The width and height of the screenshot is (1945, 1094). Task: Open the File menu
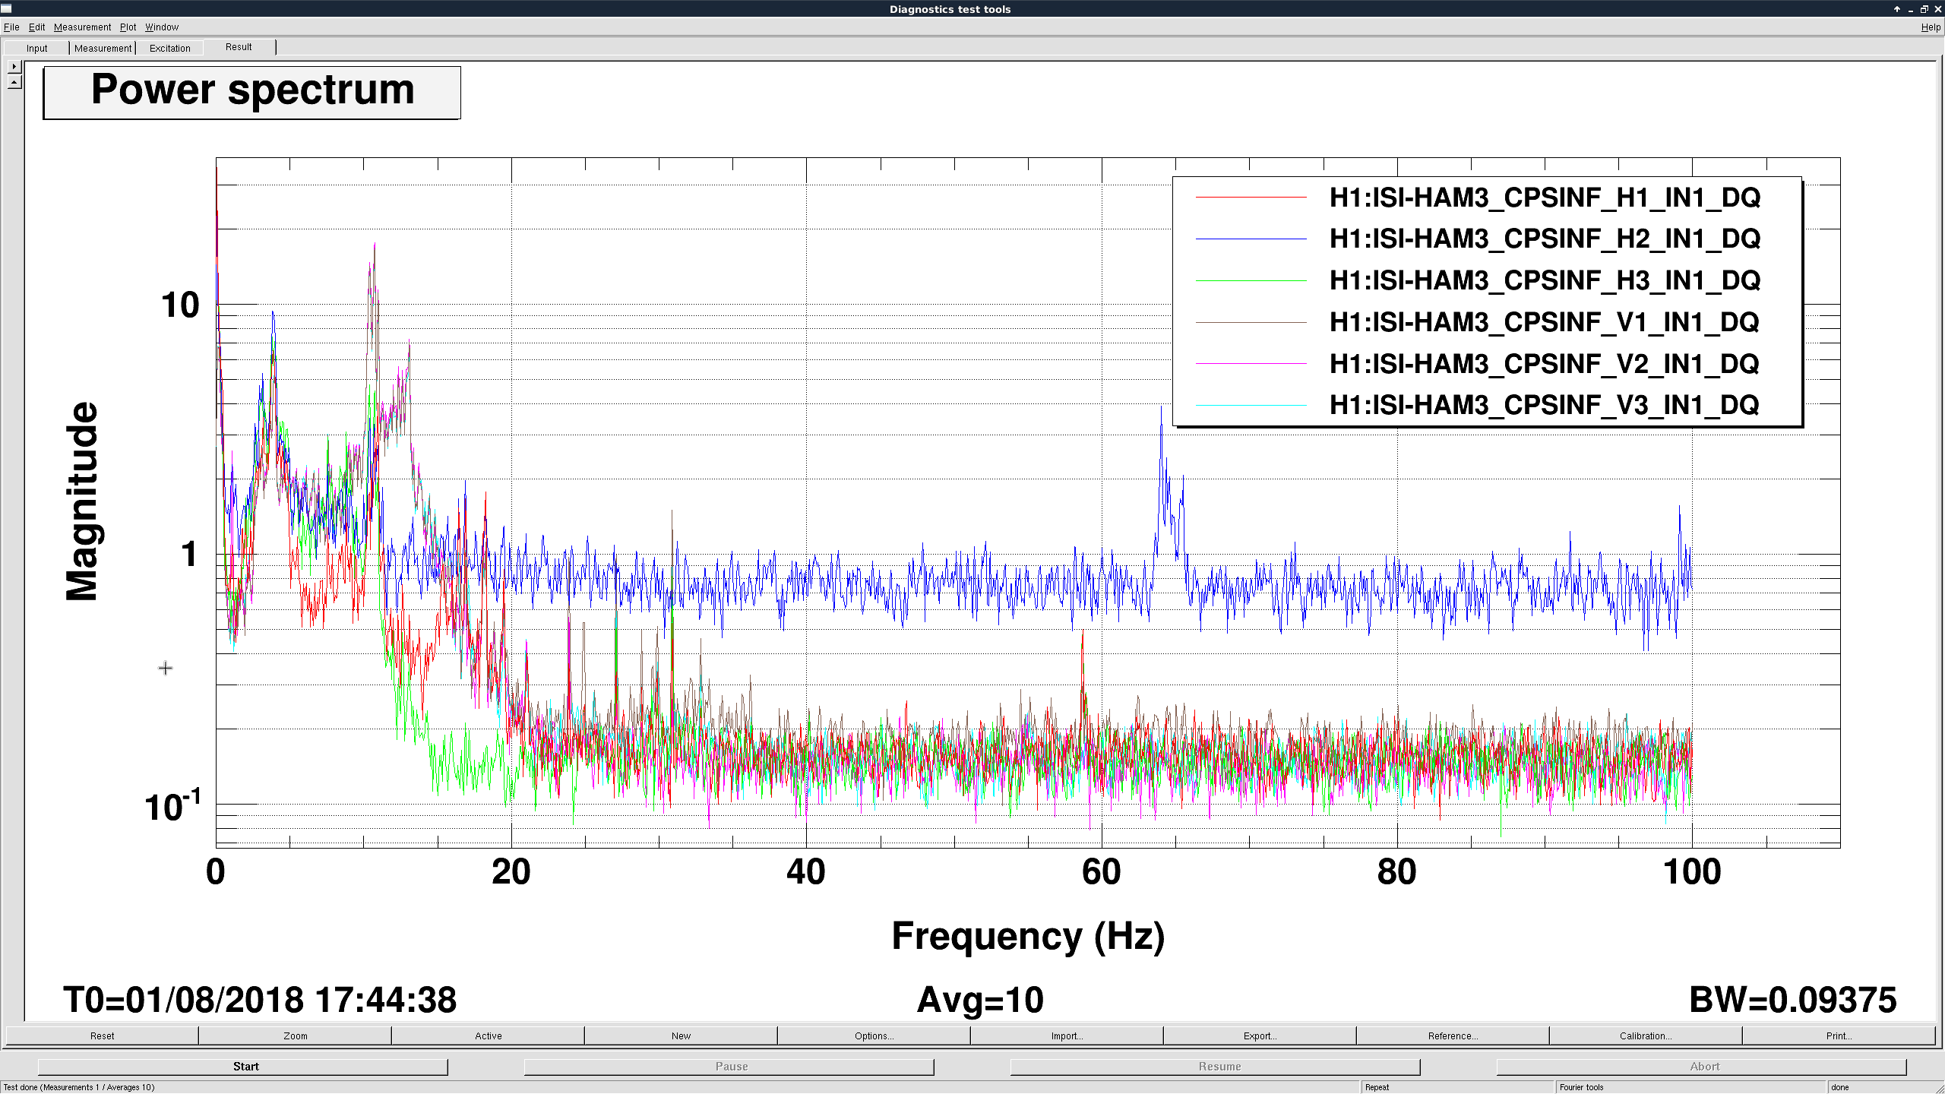click(x=11, y=27)
